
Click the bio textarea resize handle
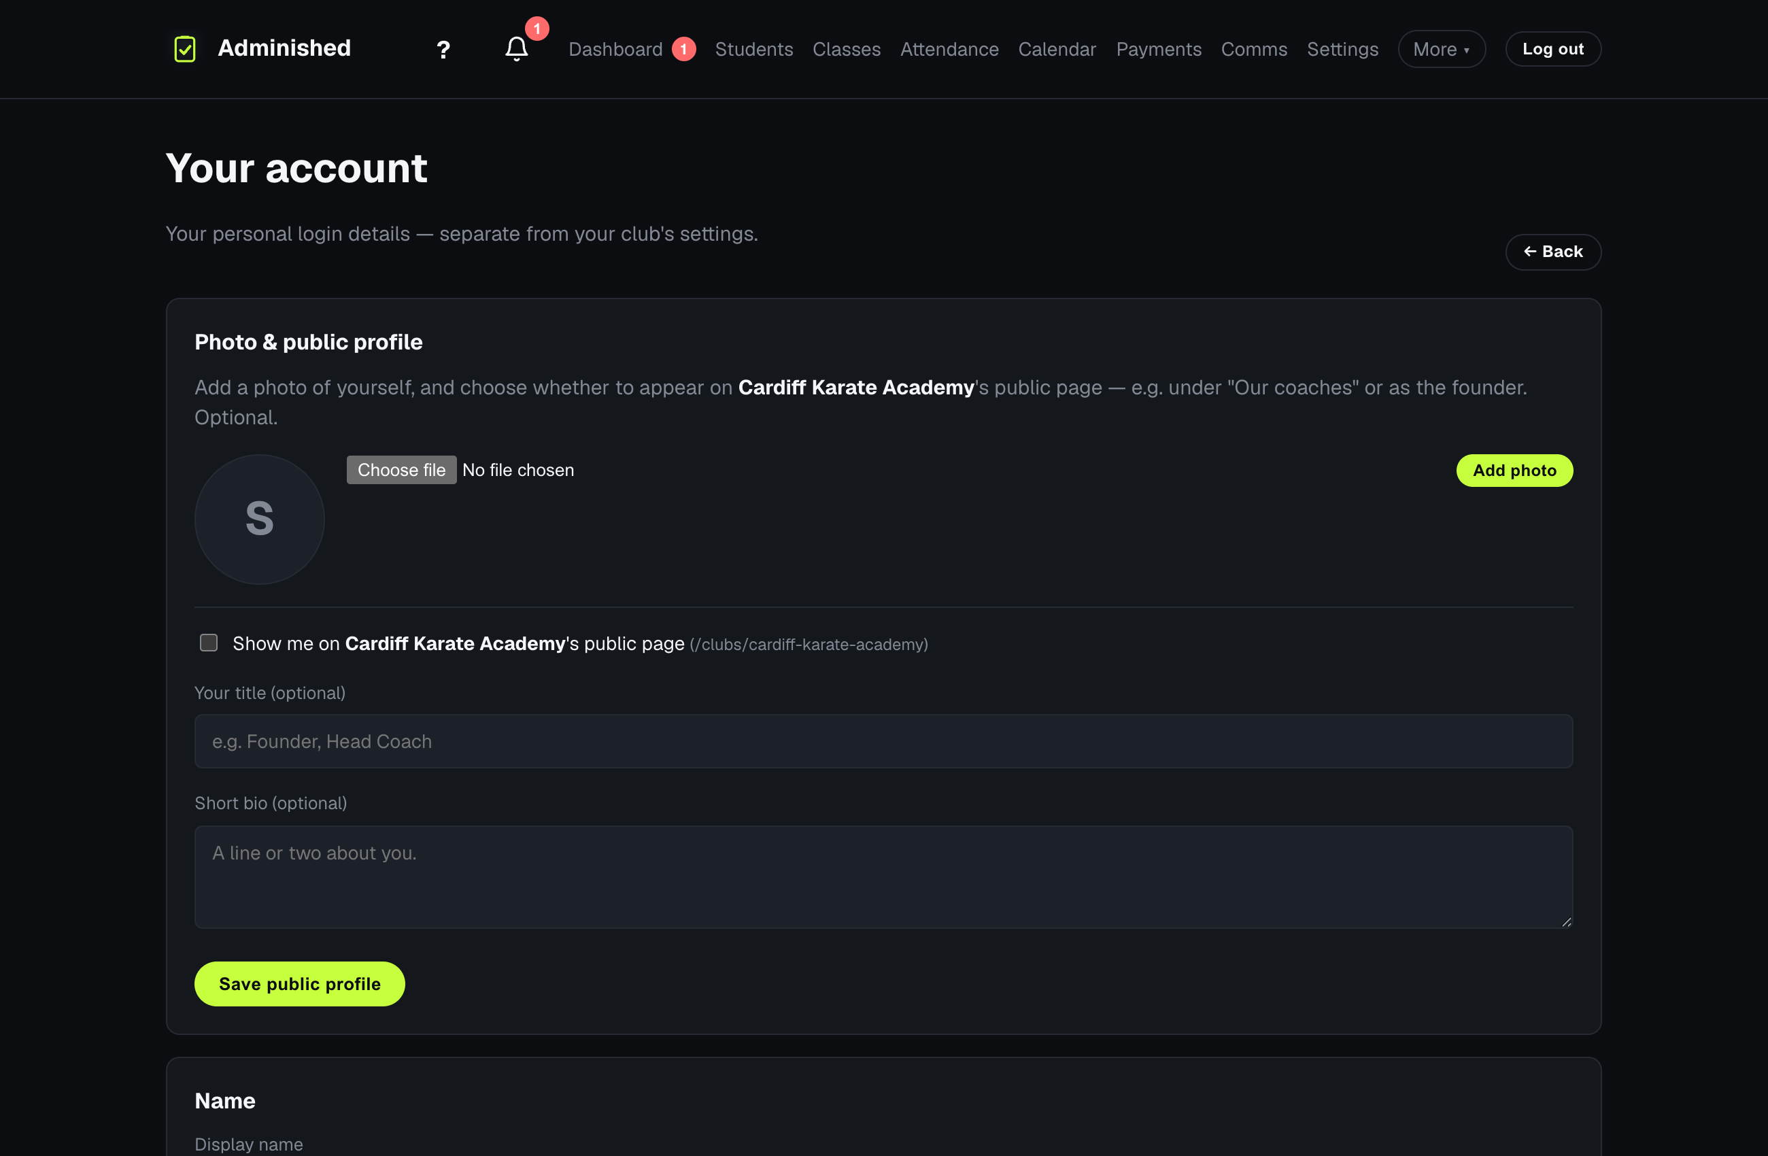coord(1566,922)
